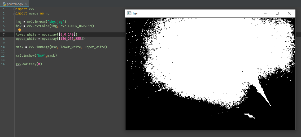
Task: Click the value 150 in upper_white array
Action: coord(63,39)
